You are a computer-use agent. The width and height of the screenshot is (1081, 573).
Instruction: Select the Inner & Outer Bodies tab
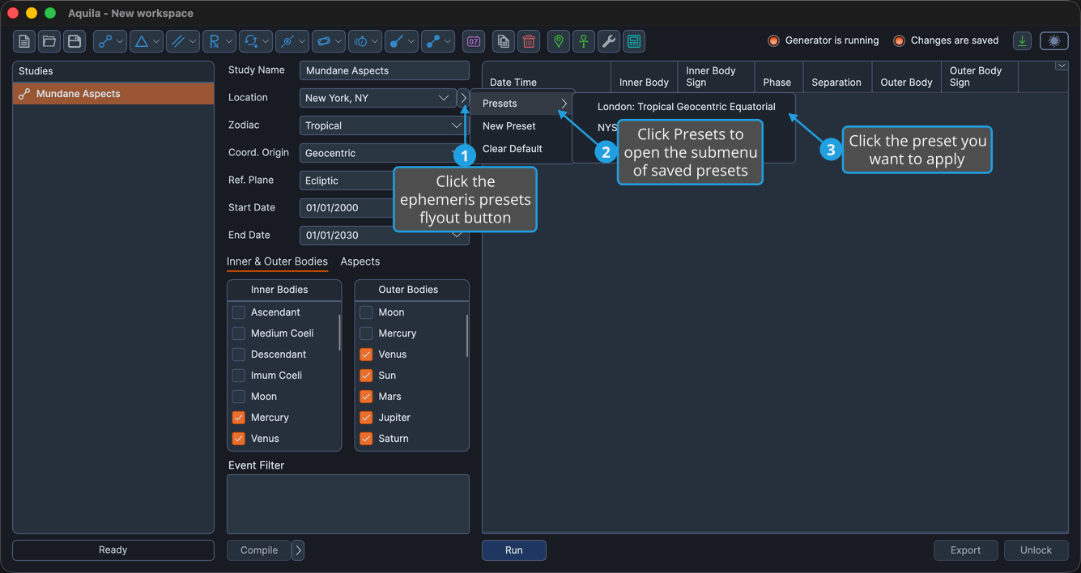pos(277,261)
